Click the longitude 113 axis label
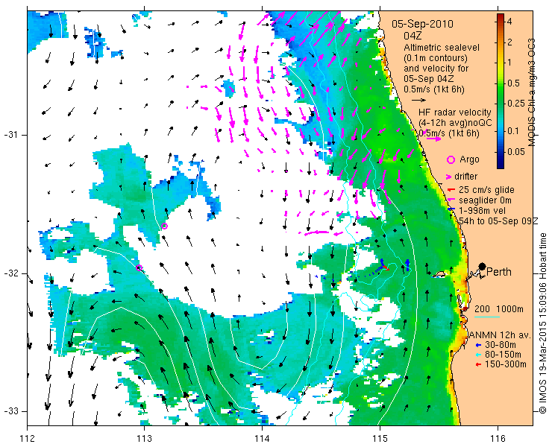 click(x=144, y=438)
